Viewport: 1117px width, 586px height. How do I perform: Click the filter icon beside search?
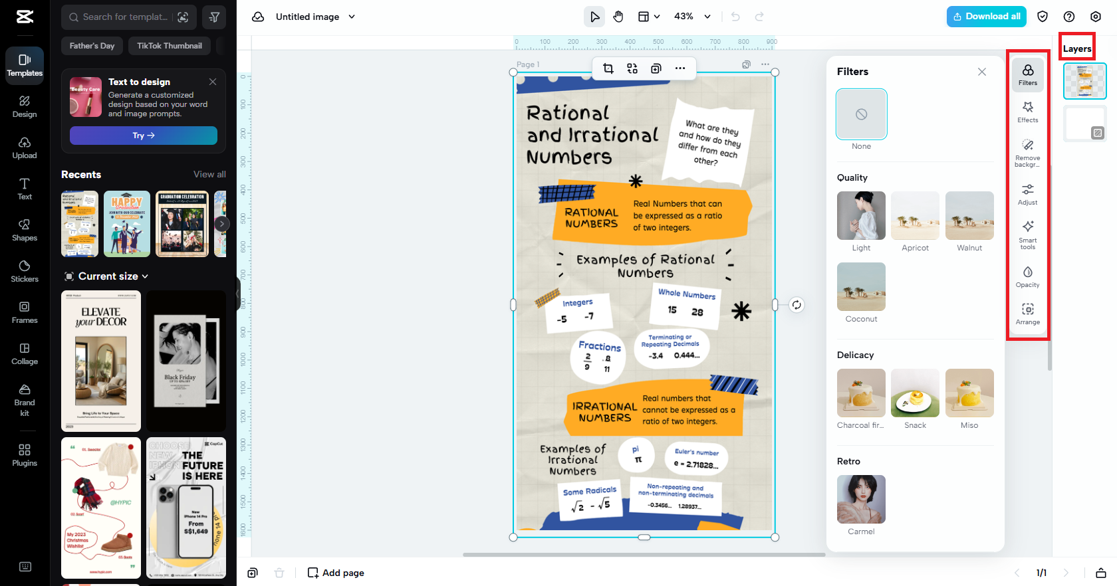214,17
